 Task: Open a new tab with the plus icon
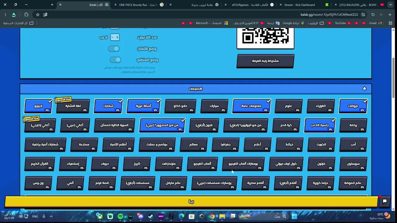click(x=52, y=5)
